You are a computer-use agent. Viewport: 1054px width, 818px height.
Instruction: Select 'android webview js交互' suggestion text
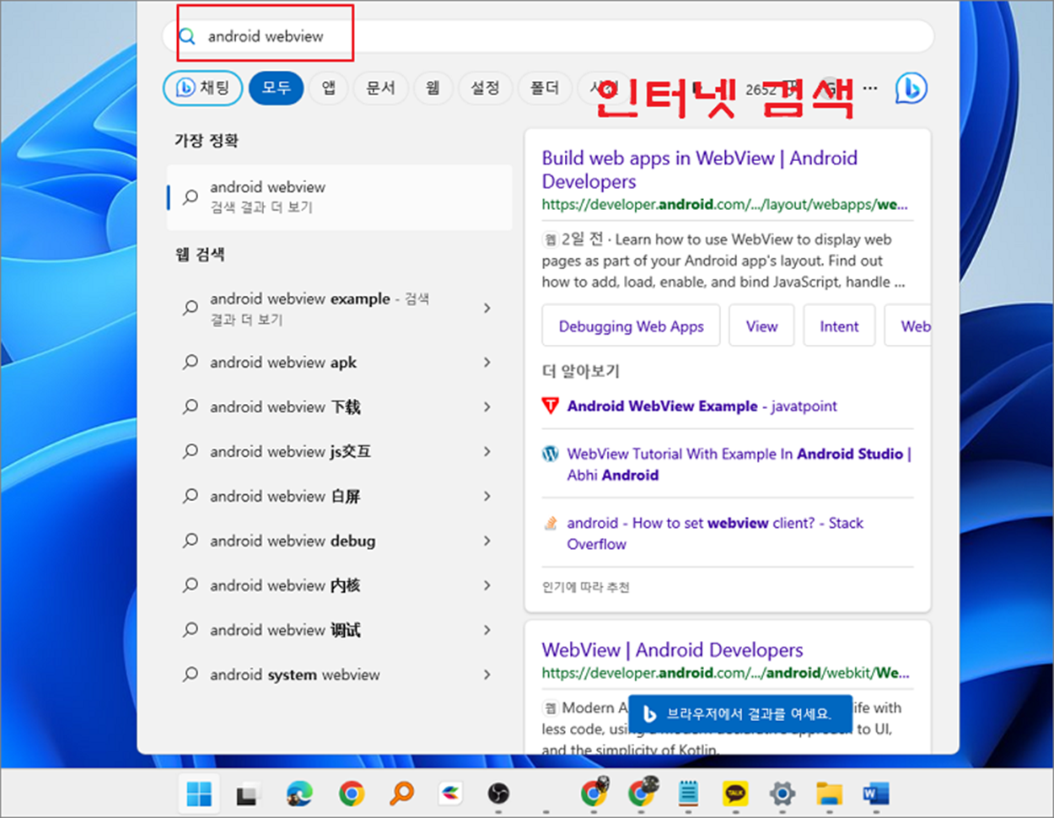pos(290,451)
